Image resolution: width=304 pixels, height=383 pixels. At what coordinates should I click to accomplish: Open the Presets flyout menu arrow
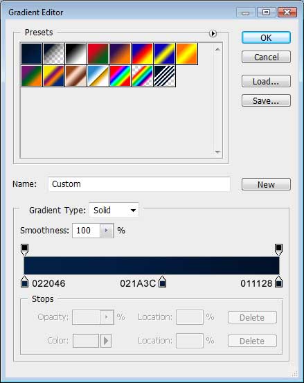[213, 33]
